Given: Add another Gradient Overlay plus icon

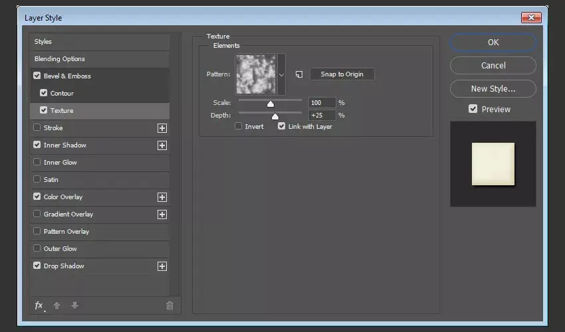Looking at the screenshot, I should click(162, 214).
